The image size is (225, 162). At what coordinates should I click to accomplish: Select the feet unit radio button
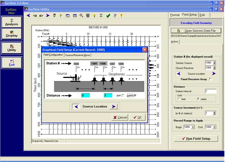pyautogui.click(x=179, y=99)
